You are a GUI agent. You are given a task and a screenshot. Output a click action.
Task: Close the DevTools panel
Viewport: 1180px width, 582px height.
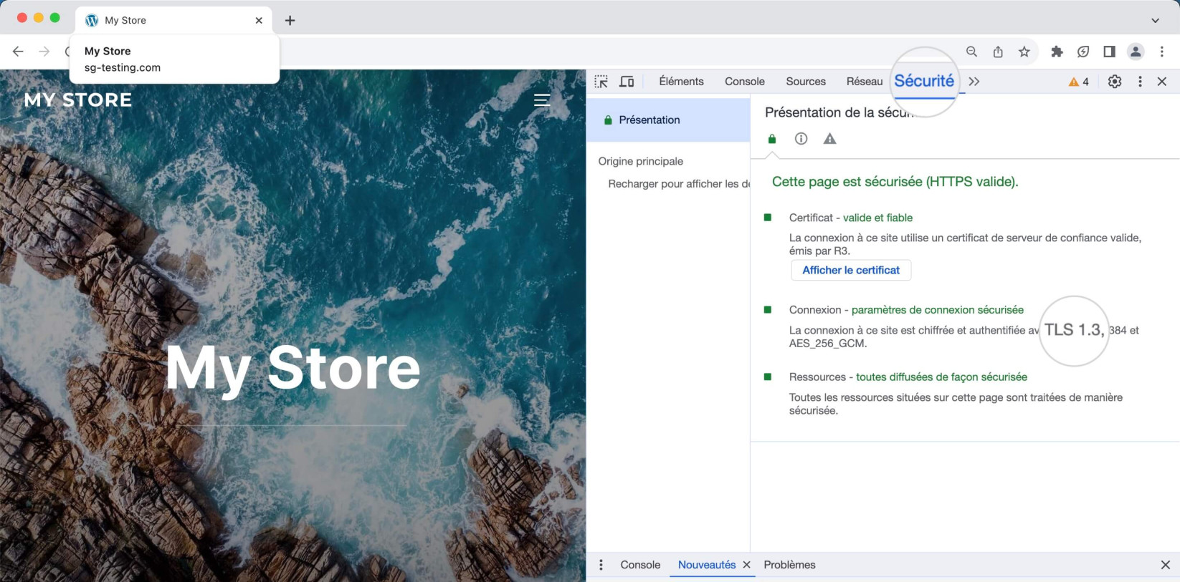[x=1162, y=82]
